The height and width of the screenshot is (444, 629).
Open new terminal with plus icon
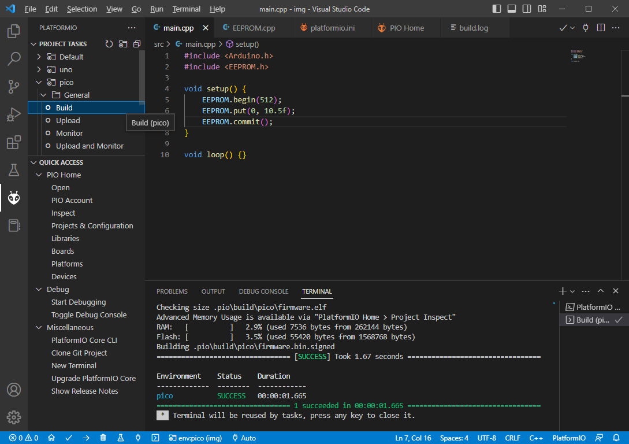(x=563, y=291)
